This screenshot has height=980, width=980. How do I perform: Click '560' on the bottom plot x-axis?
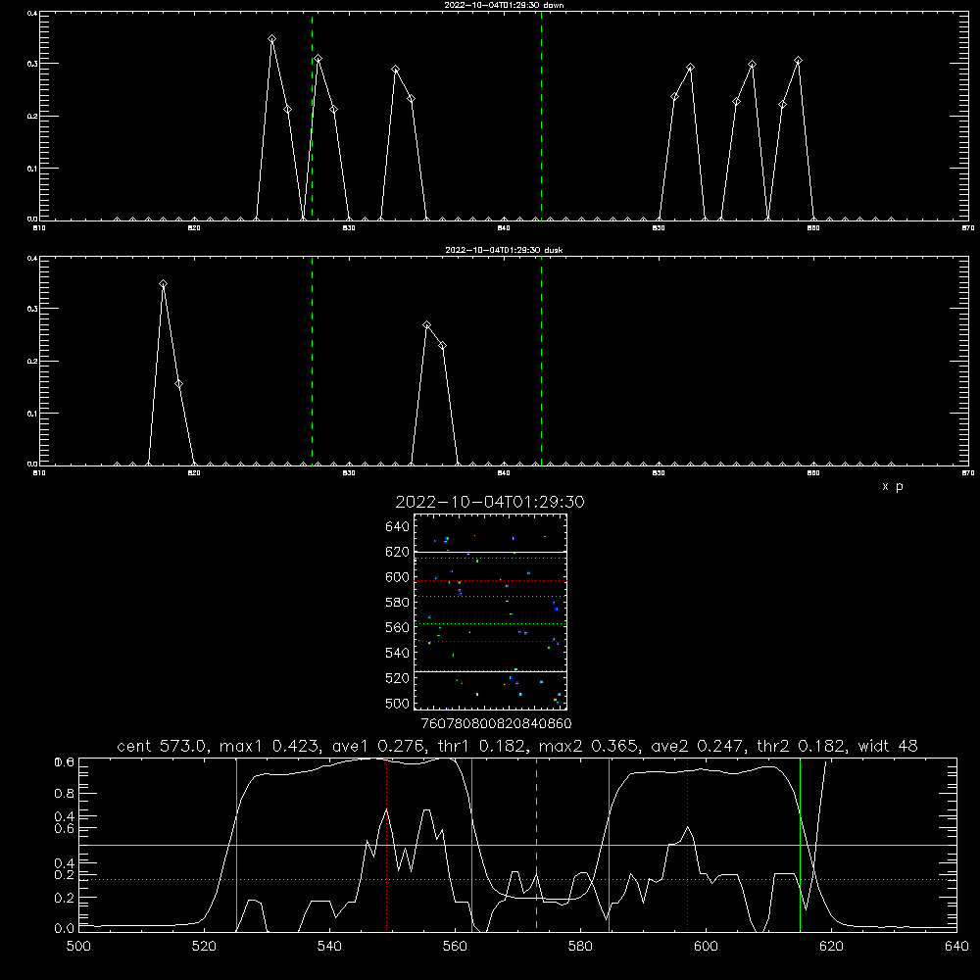(x=455, y=947)
